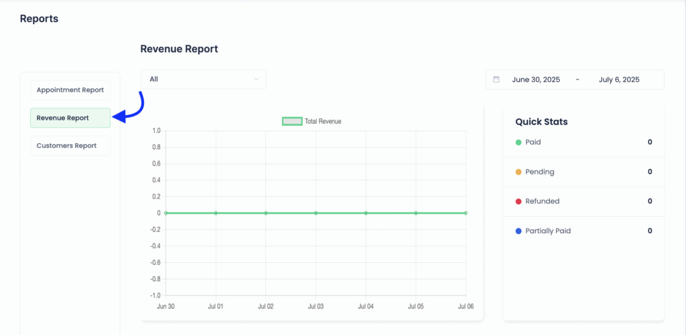Expand the All filter dropdown chevron
This screenshot has width=686, height=335.
pyautogui.click(x=256, y=80)
